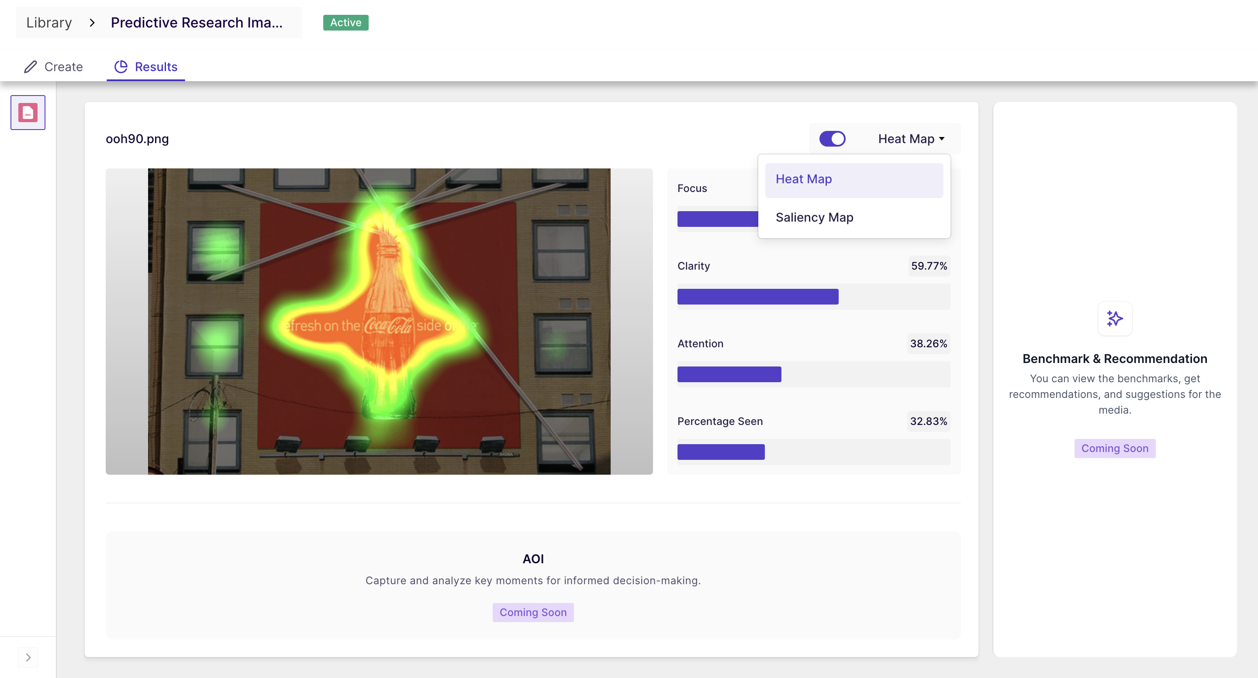This screenshot has height=678, width=1258.
Task: Click the Benchmark Coming Soon badge
Action: tap(1114, 449)
